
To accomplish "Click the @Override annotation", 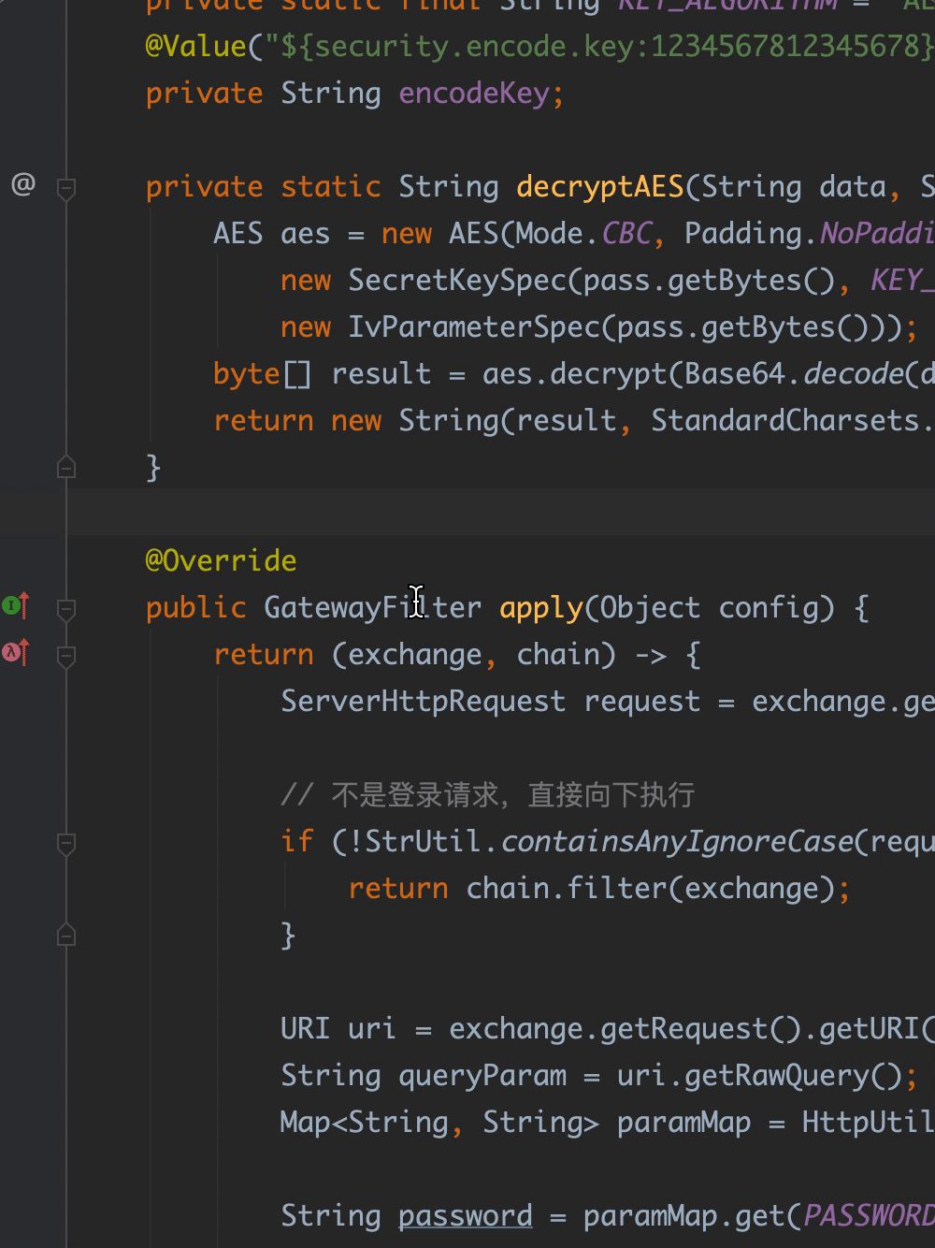I will [x=221, y=560].
